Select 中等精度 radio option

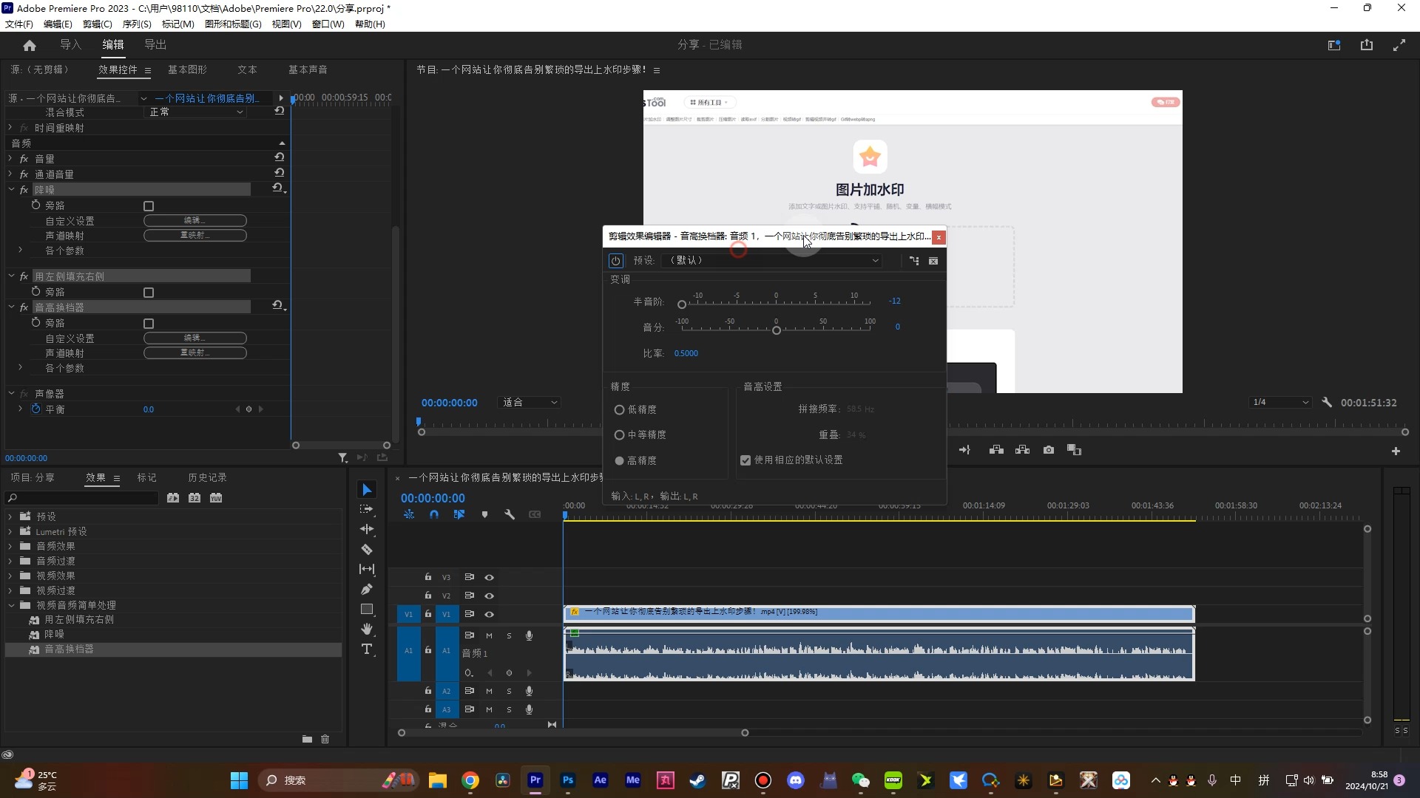click(619, 435)
